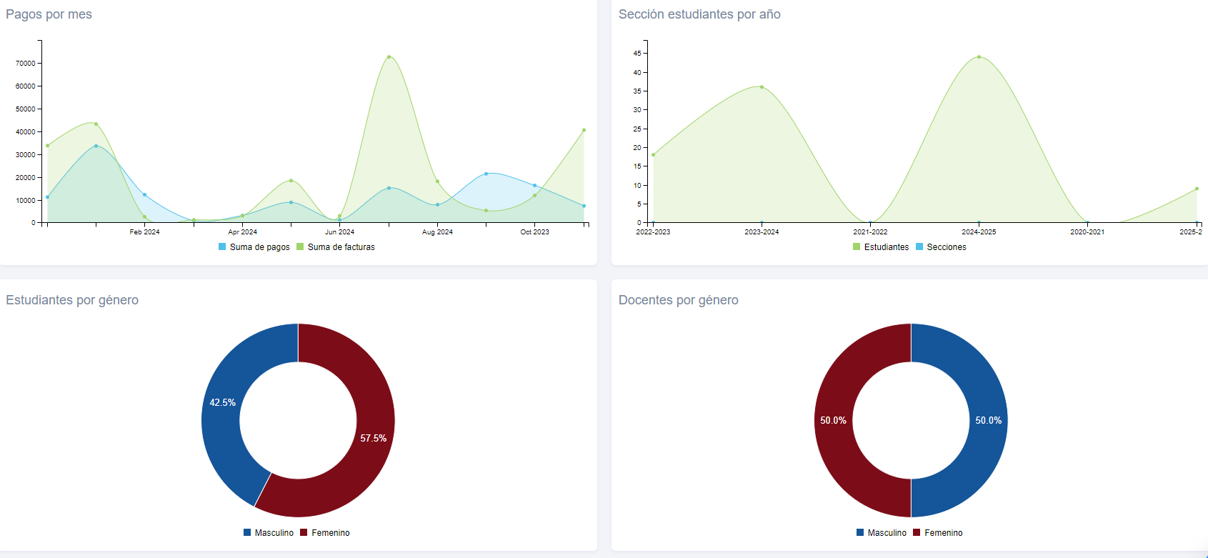Click the 'Jun 2024' axis label
Image resolution: width=1208 pixels, height=558 pixels.
(x=339, y=232)
